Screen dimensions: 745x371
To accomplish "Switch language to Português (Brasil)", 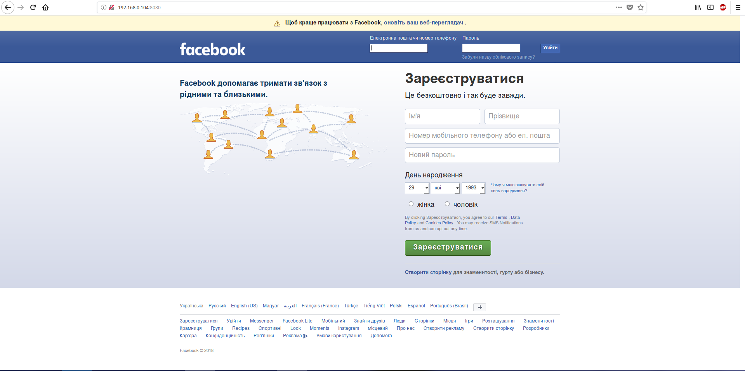I will 449,306.
